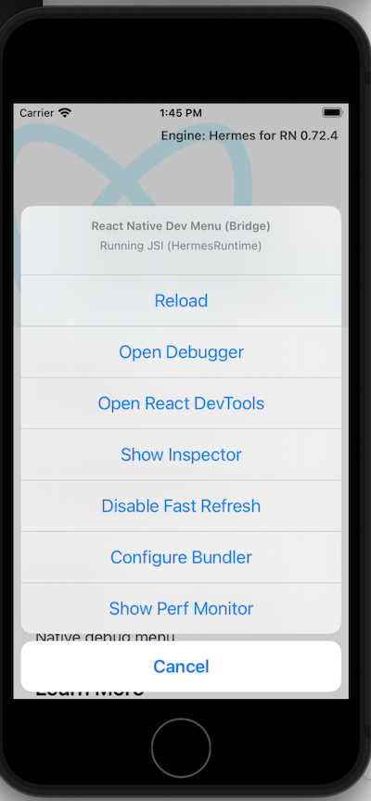Tap Reload in the dev menu

(x=181, y=300)
